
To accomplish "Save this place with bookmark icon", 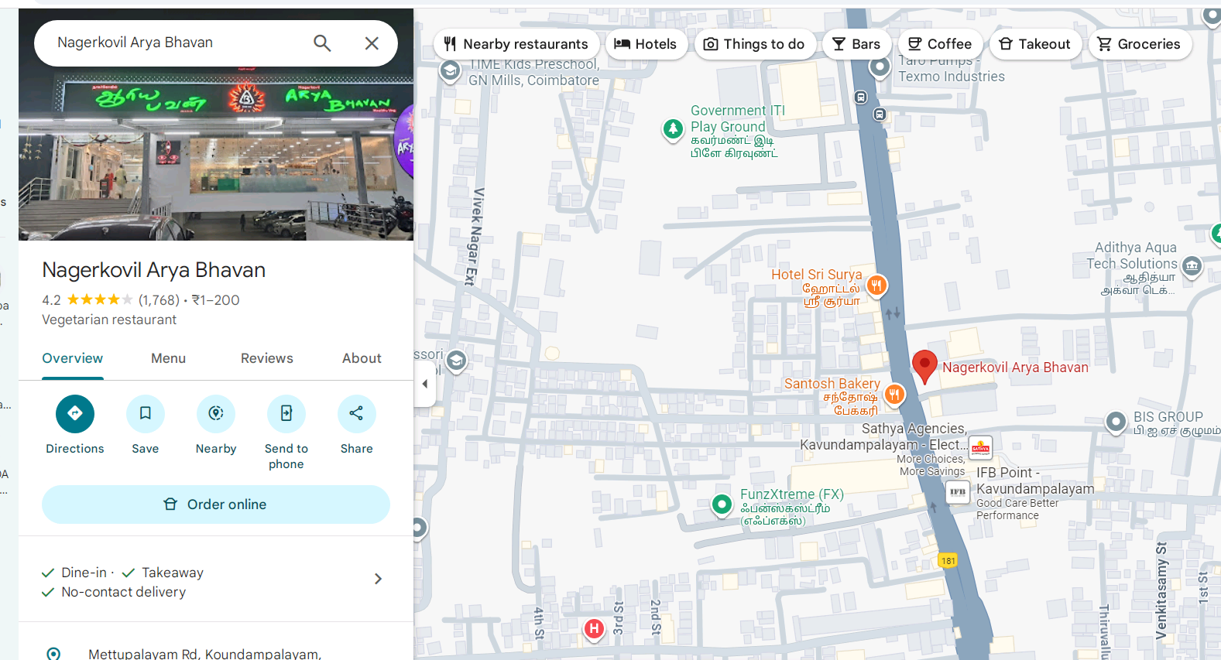I will 146,414.
